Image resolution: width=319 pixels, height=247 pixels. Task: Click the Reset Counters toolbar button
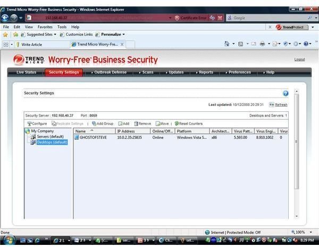click(x=189, y=124)
